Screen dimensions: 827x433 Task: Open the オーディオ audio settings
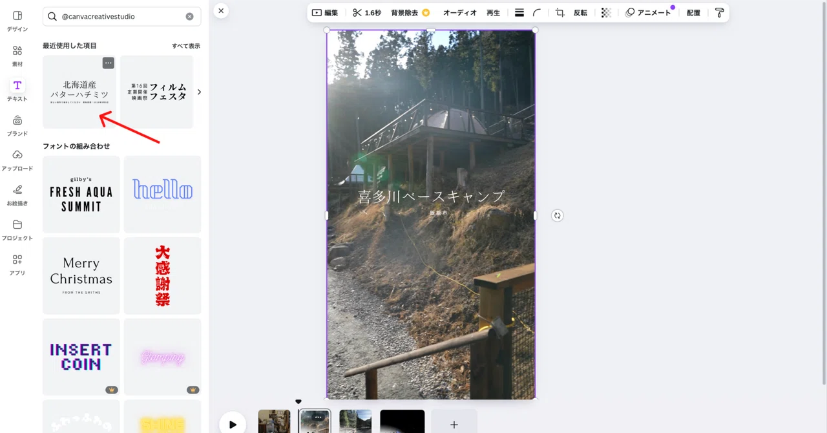(460, 12)
